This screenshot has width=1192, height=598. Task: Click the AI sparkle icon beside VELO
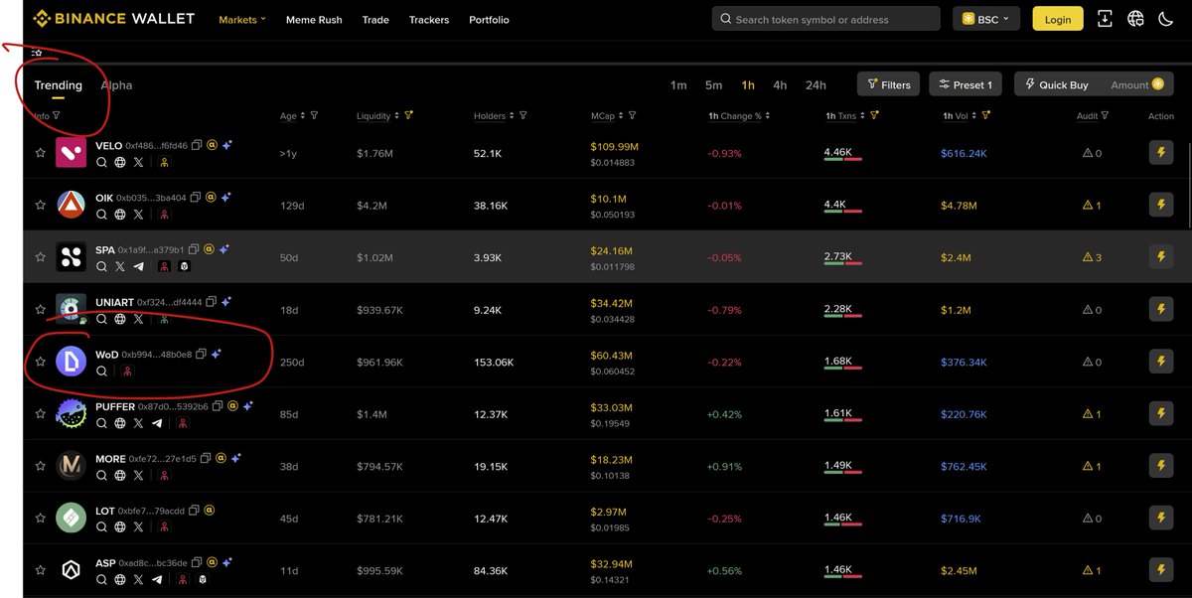point(227,145)
